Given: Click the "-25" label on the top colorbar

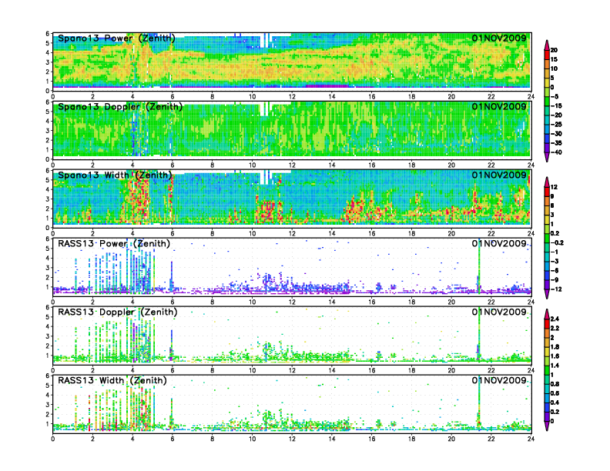Looking at the screenshot, I should click(556, 125).
